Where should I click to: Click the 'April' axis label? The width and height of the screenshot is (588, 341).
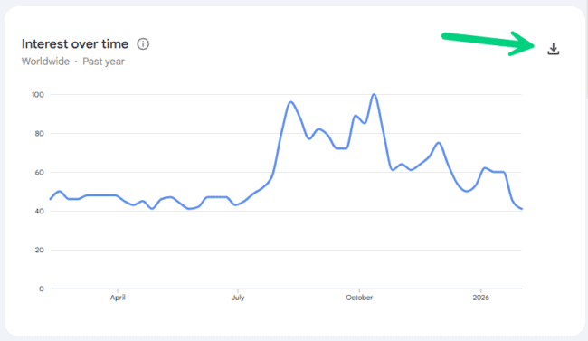click(118, 298)
